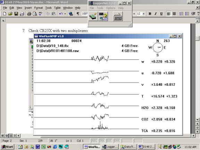This screenshot has width=200, height=150.
Task: Click the font size field showing 12
Action: [x=139, y=14]
